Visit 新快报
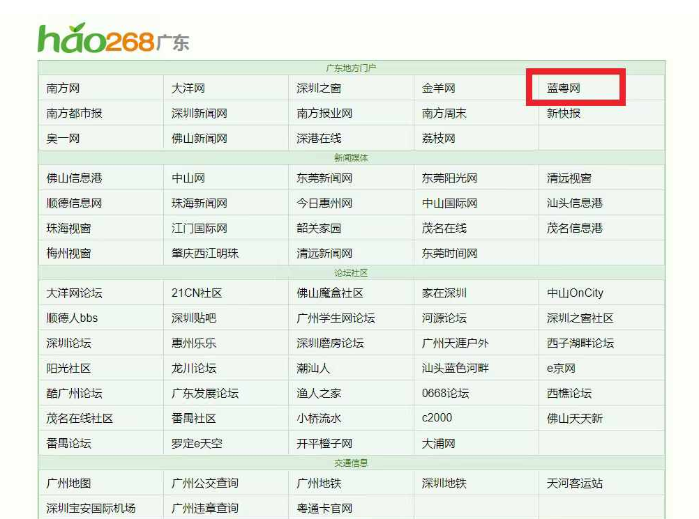The height and width of the screenshot is (519, 699). click(562, 112)
